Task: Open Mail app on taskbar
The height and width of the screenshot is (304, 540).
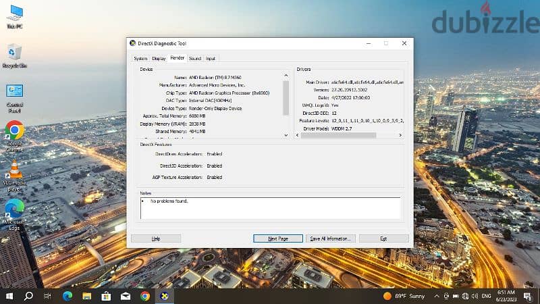Action: (x=126, y=296)
